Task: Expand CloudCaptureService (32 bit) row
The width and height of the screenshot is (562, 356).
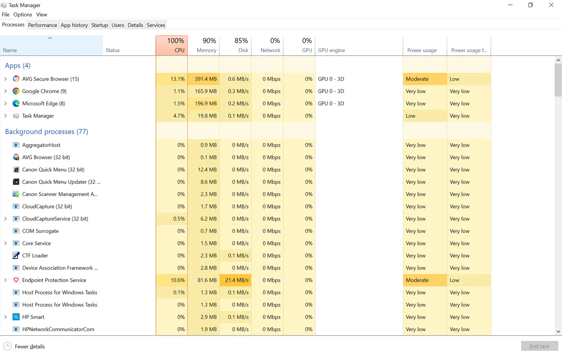Action: [x=5, y=219]
